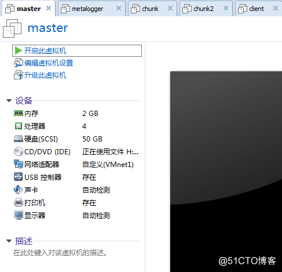The width and height of the screenshot is (282, 272).
Task: Click the printer icon
Action: click(19, 202)
